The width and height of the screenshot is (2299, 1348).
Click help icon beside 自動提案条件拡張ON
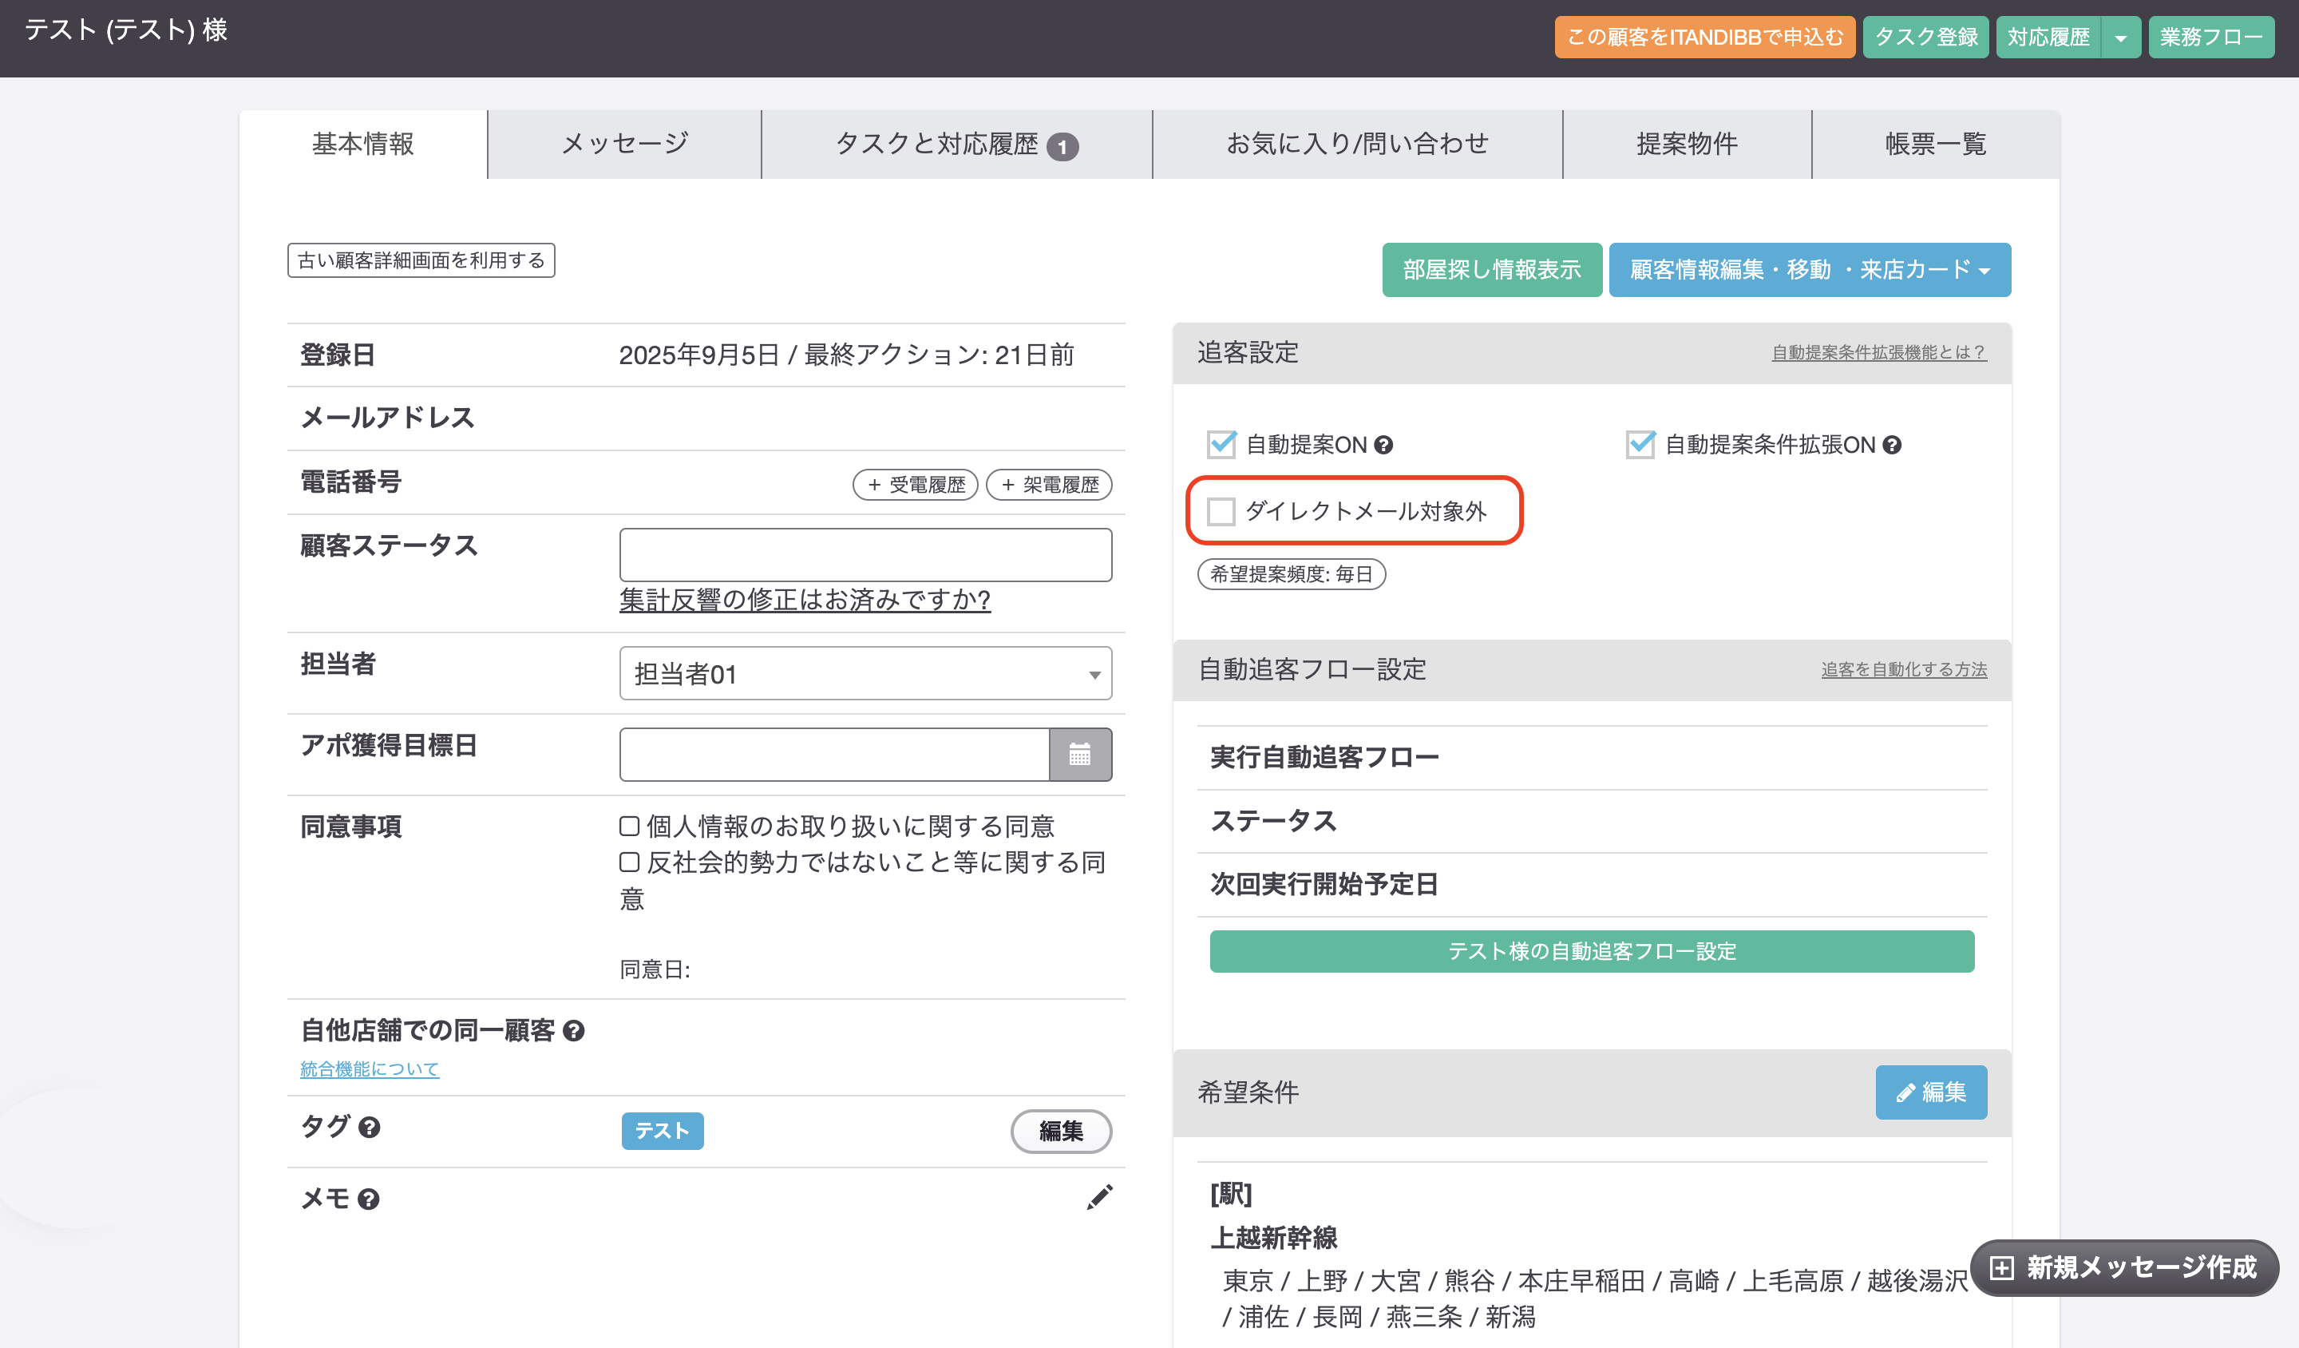1892,446
